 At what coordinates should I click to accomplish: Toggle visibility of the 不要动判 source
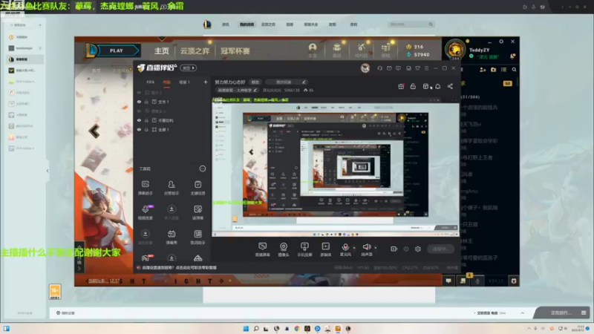139,120
